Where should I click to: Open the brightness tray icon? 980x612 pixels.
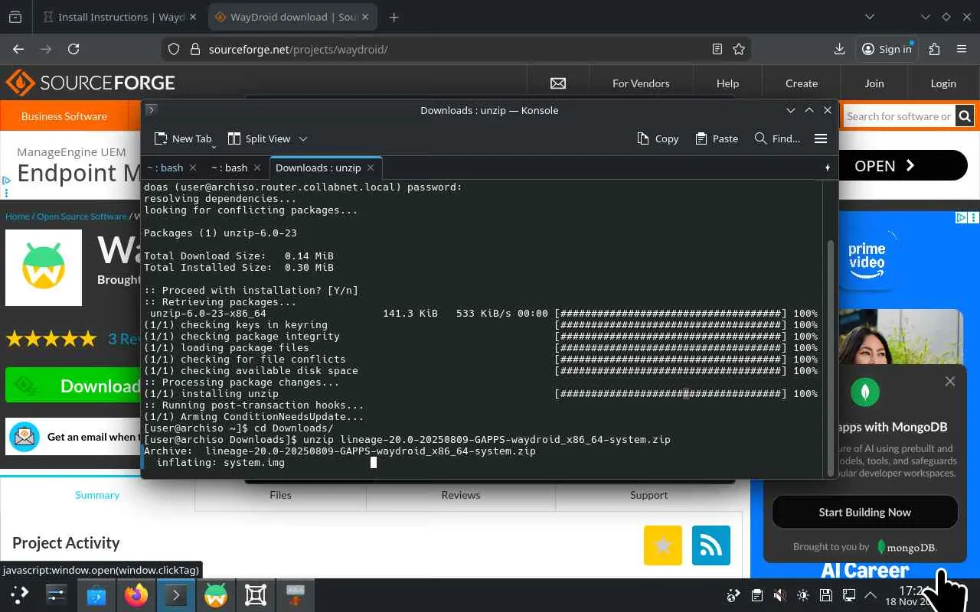802,595
